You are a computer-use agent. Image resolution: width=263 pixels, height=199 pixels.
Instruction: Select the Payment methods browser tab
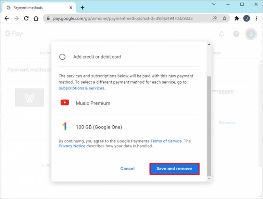tap(39, 8)
